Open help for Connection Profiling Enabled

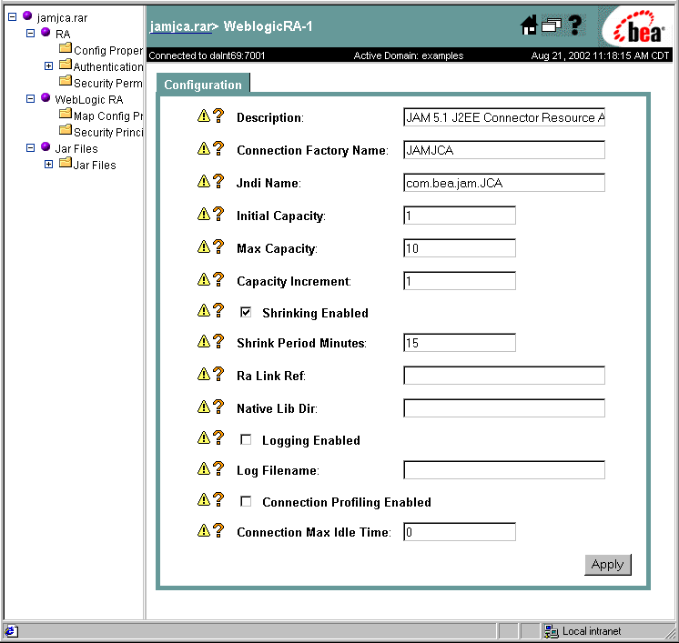coord(218,500)
